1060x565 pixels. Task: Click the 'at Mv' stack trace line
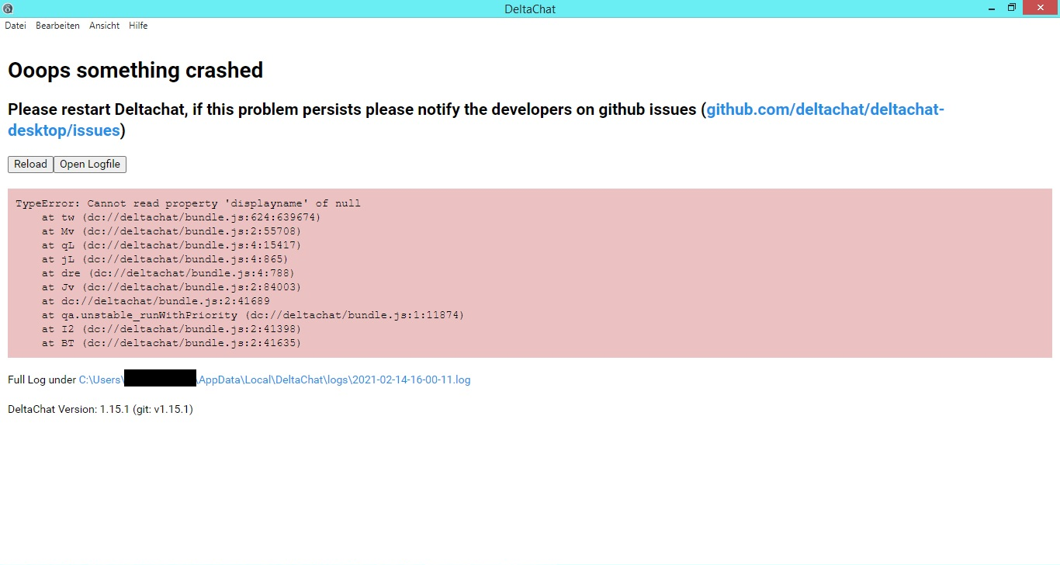[x=171, y=231]
